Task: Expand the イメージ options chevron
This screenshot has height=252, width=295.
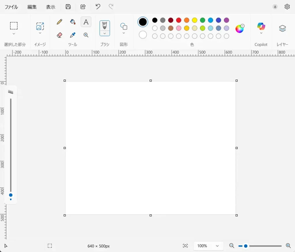Action: (40, 33)
